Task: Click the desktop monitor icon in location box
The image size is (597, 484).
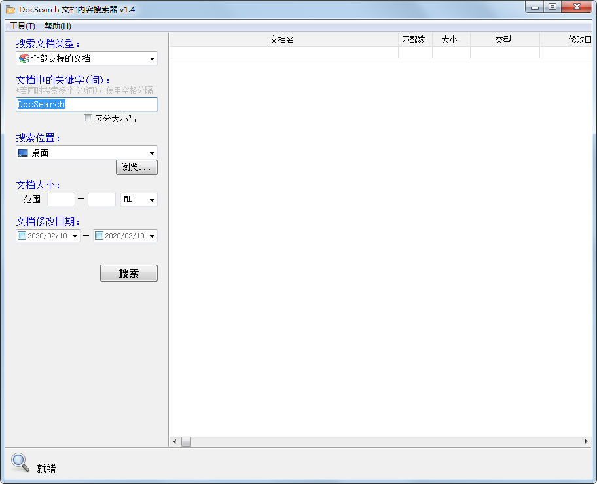Action: [x=24, y=153]
